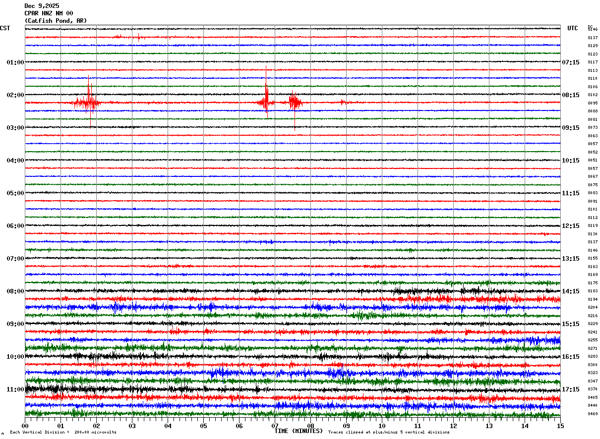Click DC offset value 8229
This screenshot has height=439, width=600.
[593, 324]
